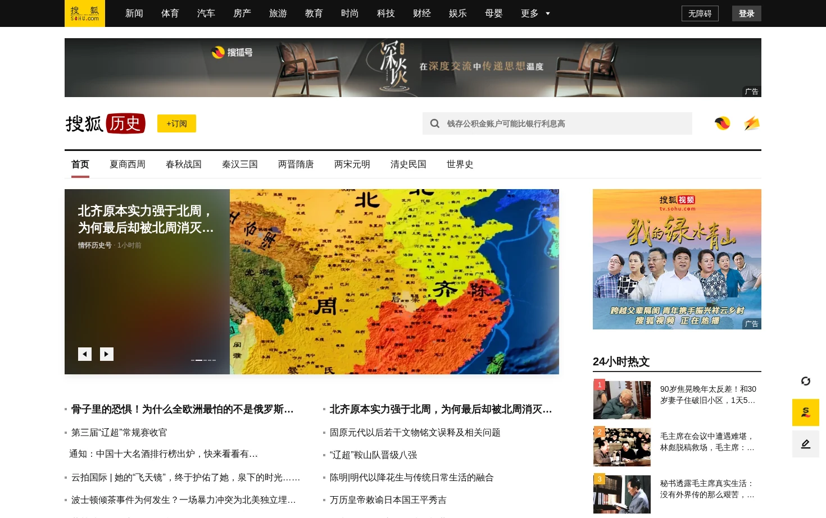Click thumbnail of hot article number 3

coord(622,494)
